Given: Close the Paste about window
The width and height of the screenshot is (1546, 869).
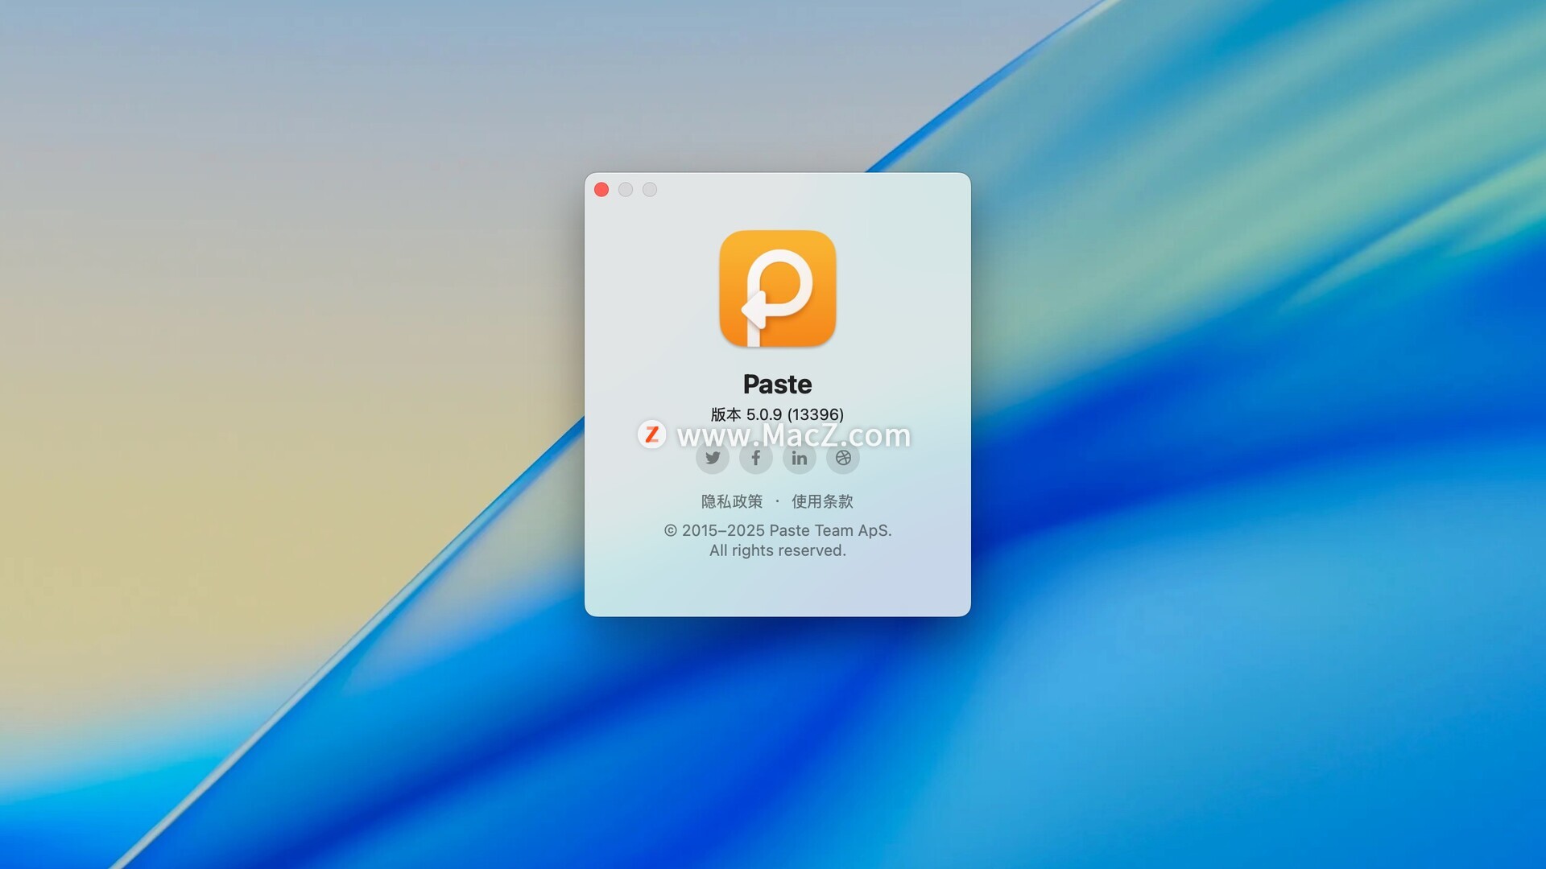Looking at the screenshot, I should click(x=601, y=190).
